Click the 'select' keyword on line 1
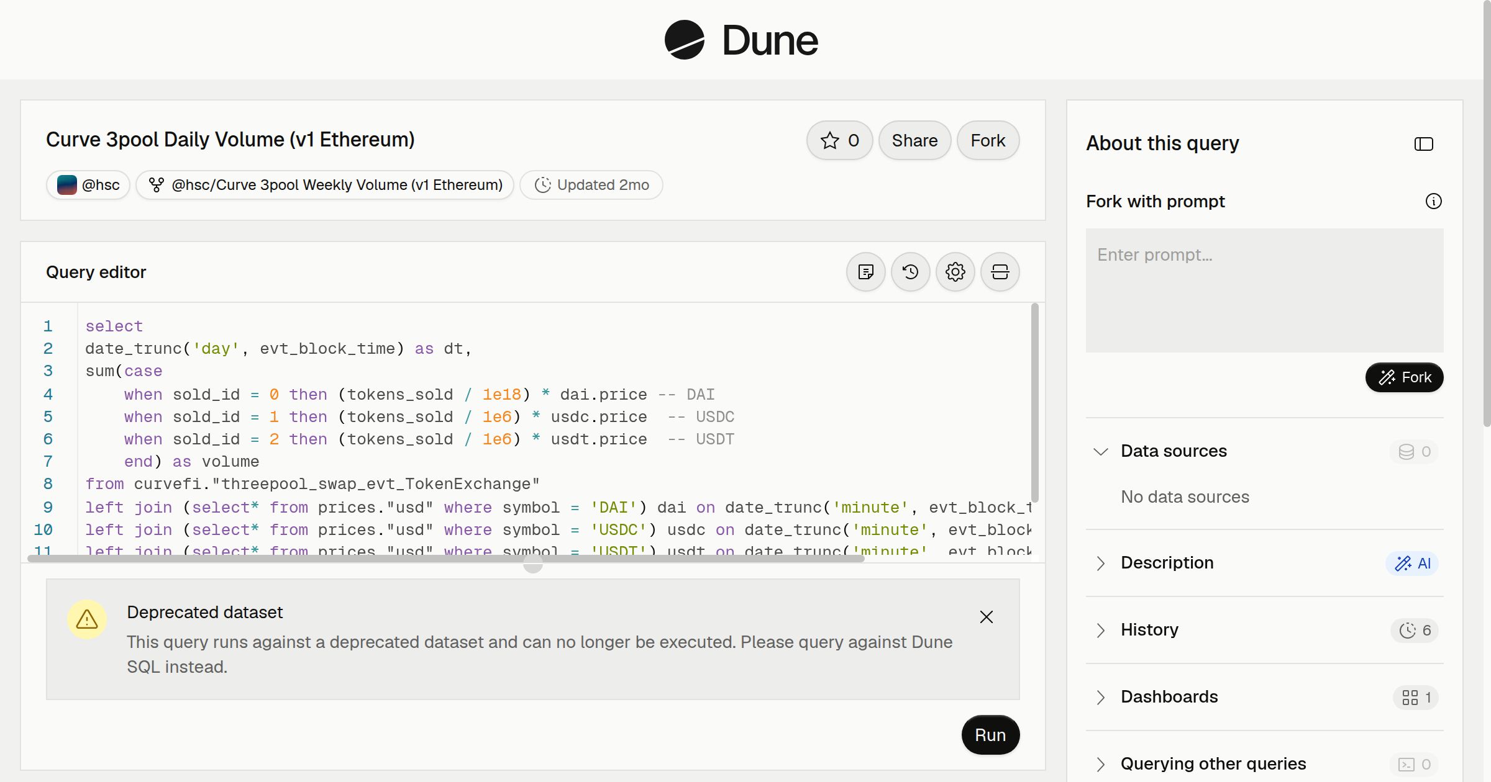Screen dimensions: 1491x782 [114, 326]
